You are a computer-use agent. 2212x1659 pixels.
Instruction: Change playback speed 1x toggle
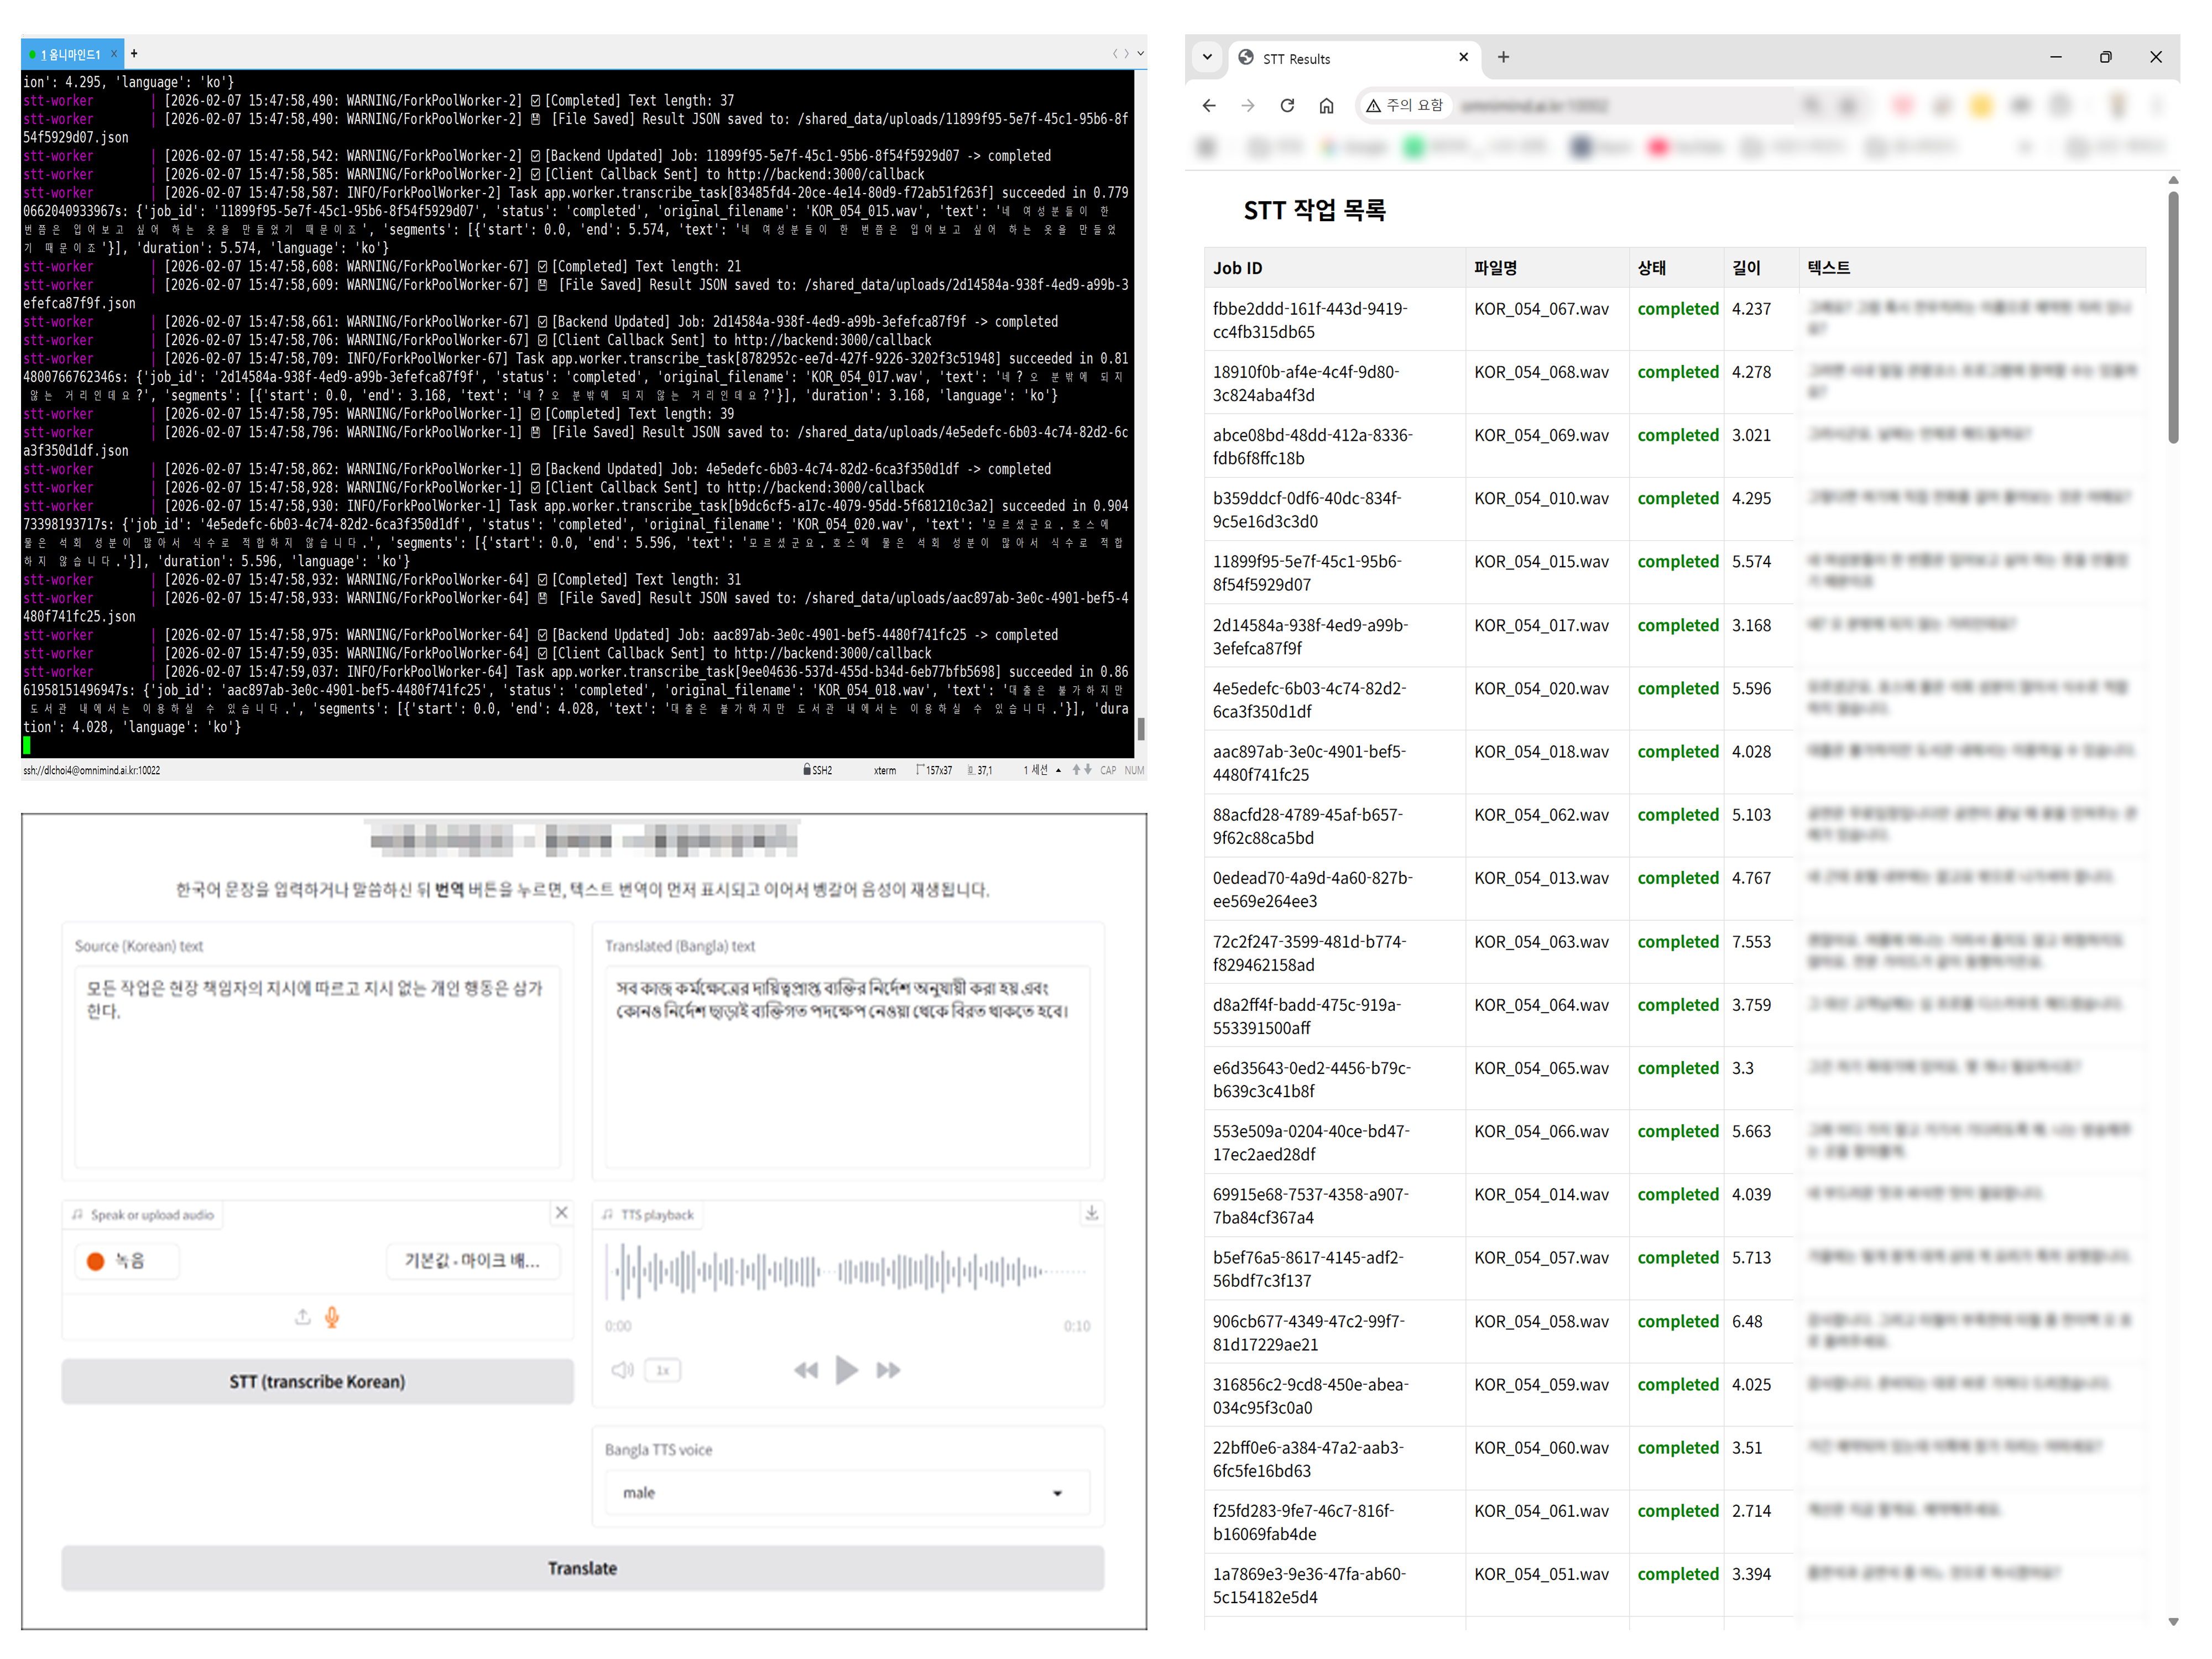663,1370
